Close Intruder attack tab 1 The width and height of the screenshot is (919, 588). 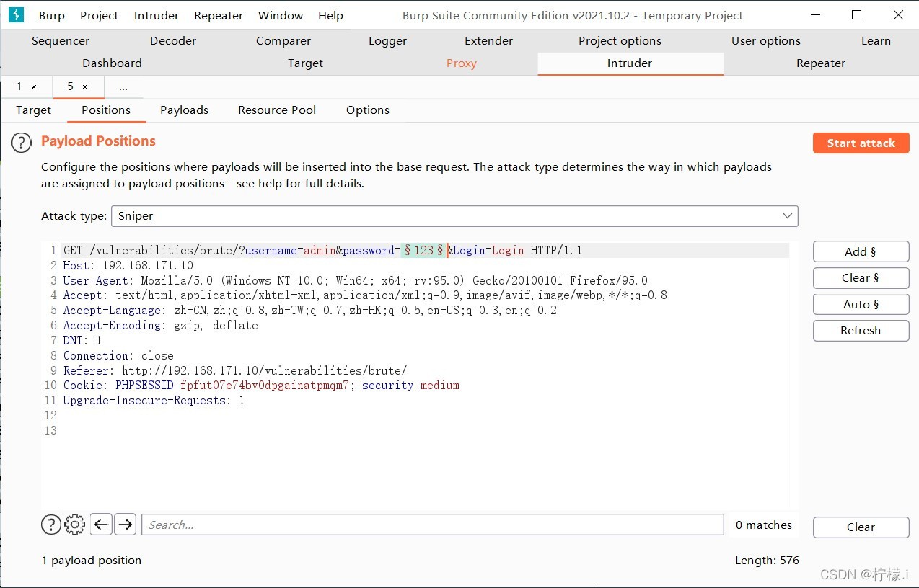[34, 87]
